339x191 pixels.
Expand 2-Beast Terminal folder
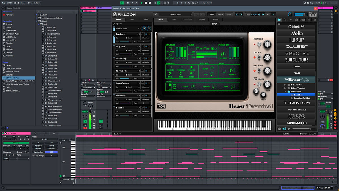tap(285, 88)
